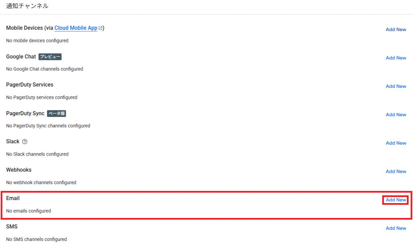Add new Google Chat channel

pyautogui.click(x=396, y=58)
